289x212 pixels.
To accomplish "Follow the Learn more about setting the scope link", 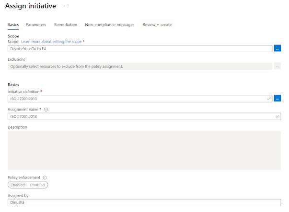I will (51, 42).
